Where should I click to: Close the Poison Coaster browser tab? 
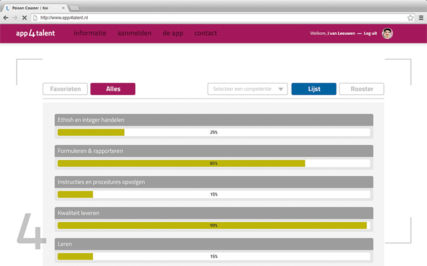[63, 8]
